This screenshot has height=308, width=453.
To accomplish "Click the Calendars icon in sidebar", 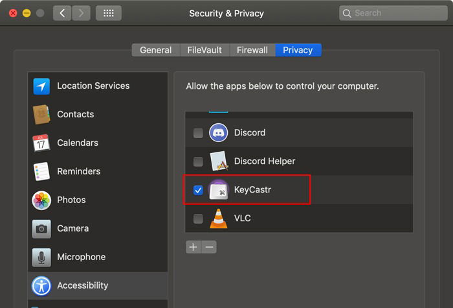I will 42,143.
